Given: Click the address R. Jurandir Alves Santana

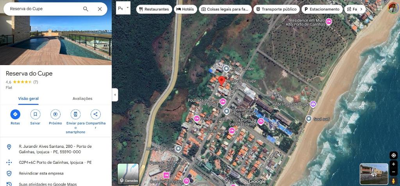Looking at the screenshot, I should pyautogui.click(x=55, y=149).
